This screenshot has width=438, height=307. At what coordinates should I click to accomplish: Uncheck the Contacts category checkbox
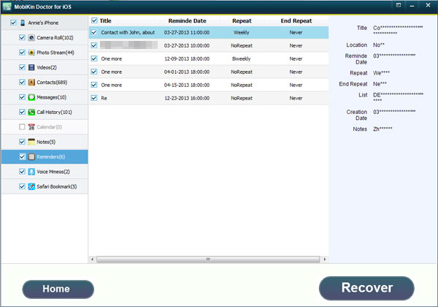tap(22, 83)
